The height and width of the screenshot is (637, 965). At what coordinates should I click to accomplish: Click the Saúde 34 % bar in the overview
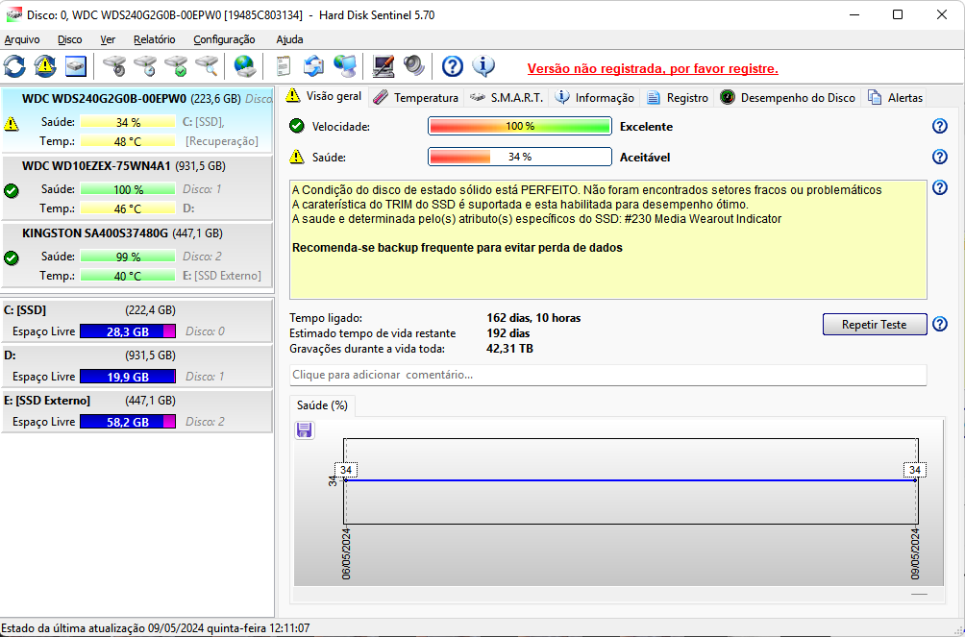pos(520,157)
